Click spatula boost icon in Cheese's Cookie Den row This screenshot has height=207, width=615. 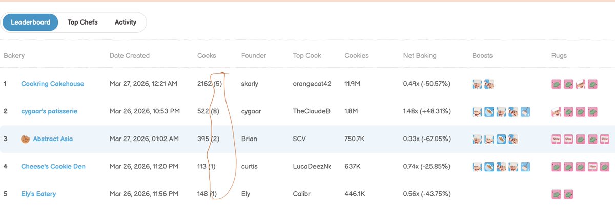[525, 167]
